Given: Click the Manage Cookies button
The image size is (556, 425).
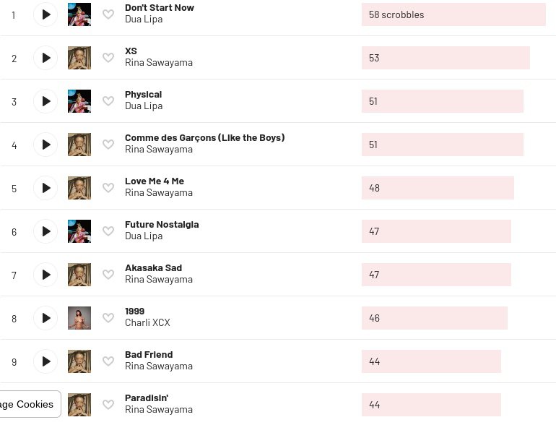Looking at the screenshot, I should pos(30,404).
